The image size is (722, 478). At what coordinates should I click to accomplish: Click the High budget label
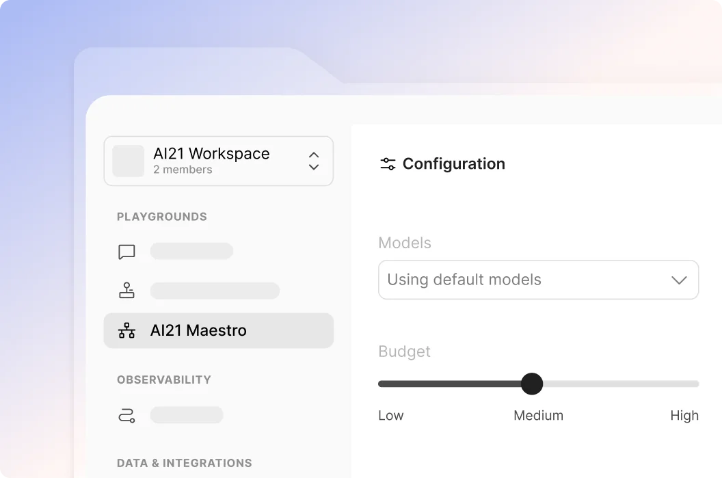tap(684, 416)
